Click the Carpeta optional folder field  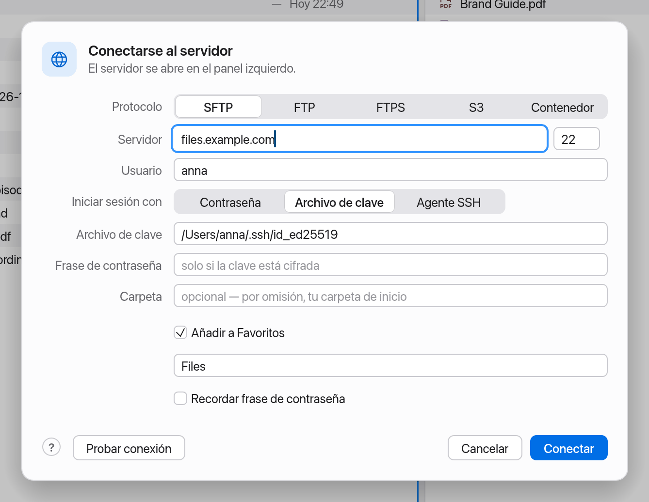[390, 296]
